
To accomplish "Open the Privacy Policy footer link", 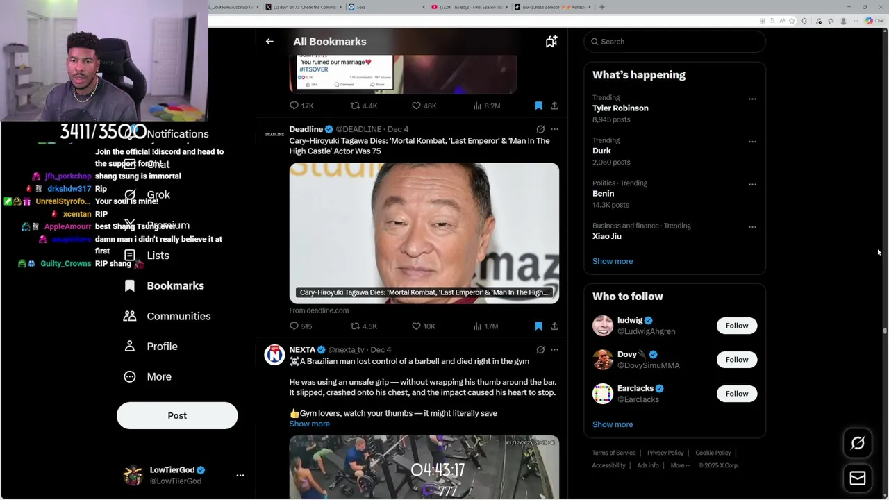I will point(665,453).
